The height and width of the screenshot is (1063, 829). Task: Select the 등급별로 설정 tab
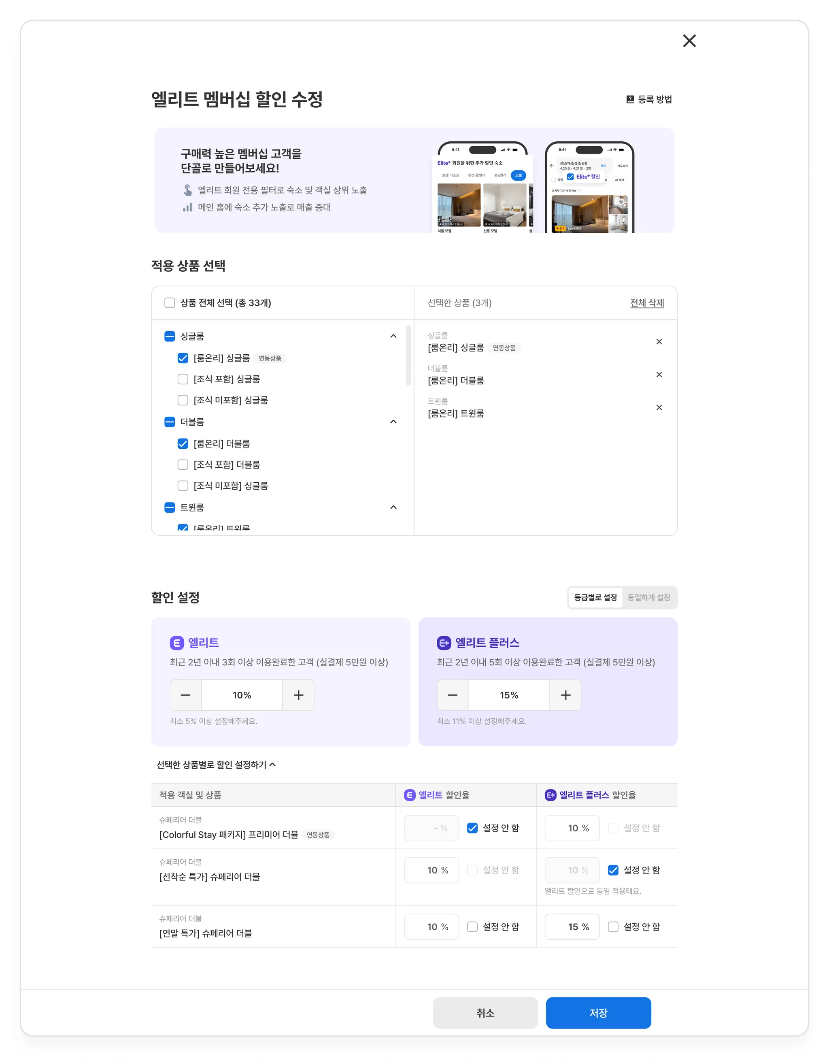(595, 597)
